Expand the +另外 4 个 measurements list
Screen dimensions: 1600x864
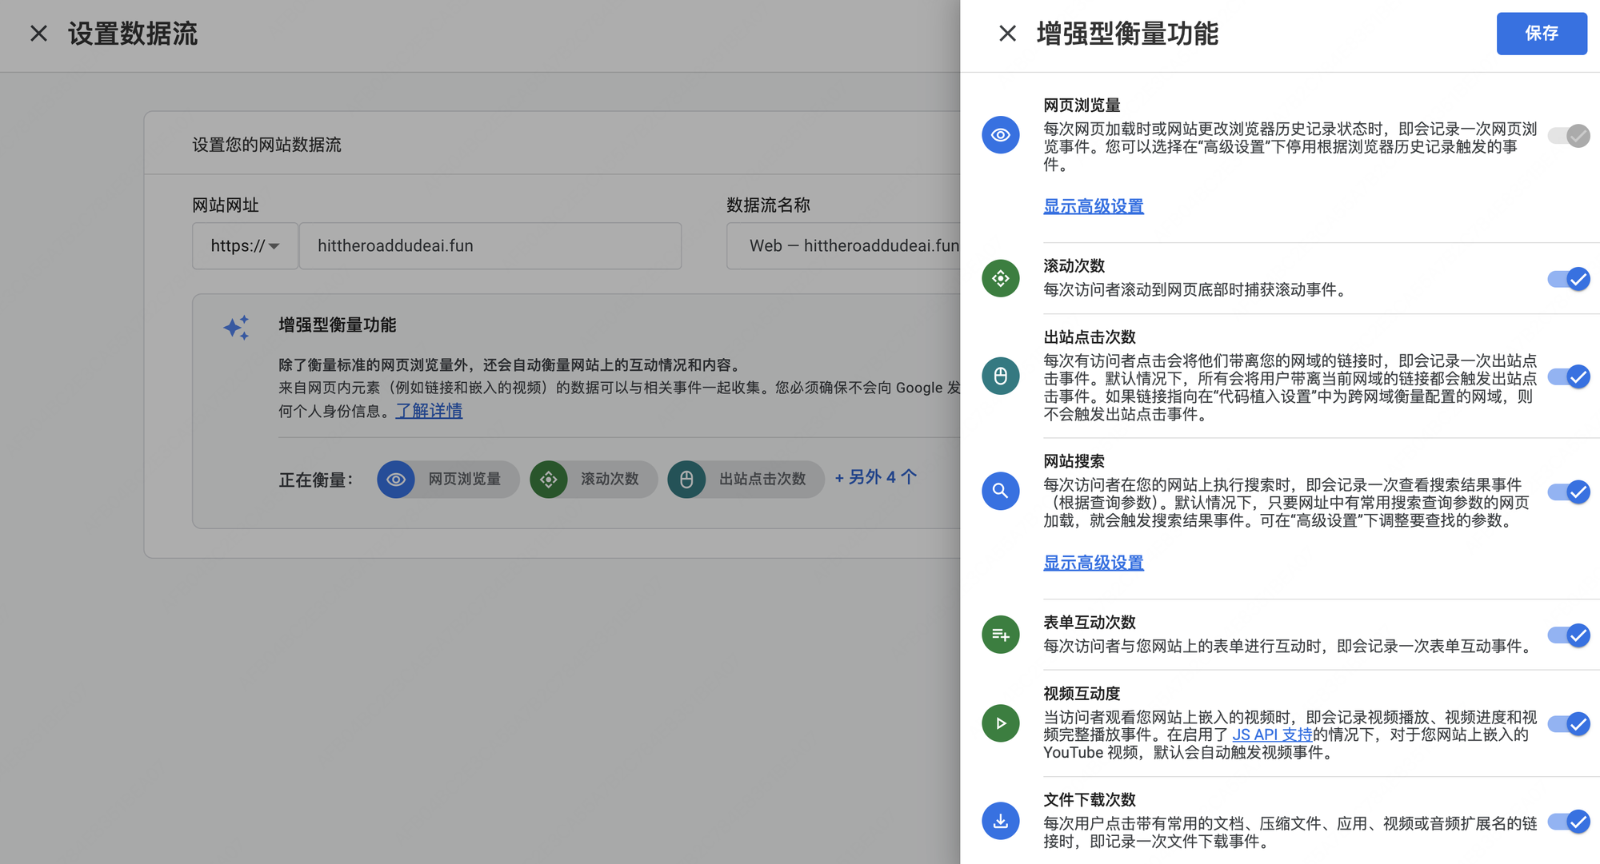tap(875, 477)
